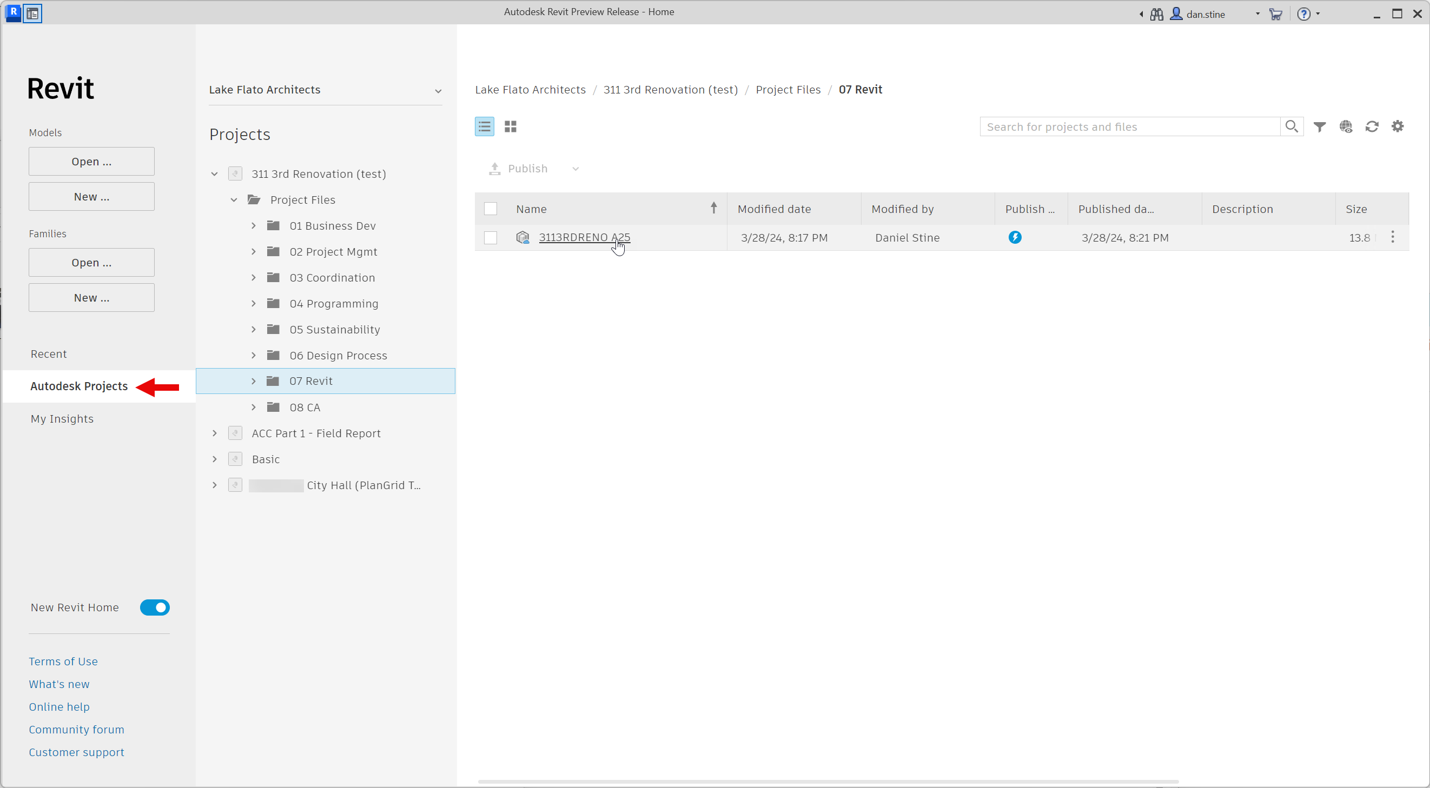The image size is (1430, 788).
Task: Open the filter funnel icon
Action: click(x=1320, y=126)
